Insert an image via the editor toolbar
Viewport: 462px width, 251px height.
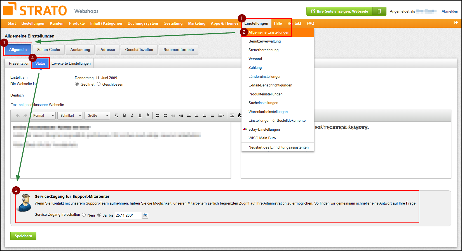(x=232, y=115)
